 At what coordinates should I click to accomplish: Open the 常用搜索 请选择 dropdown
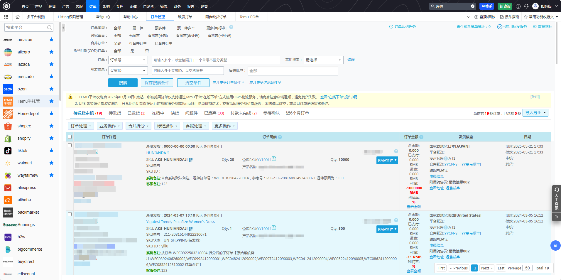323,60
